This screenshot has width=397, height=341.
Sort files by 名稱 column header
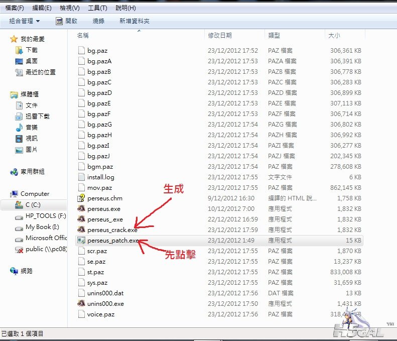tap(83, 36)
